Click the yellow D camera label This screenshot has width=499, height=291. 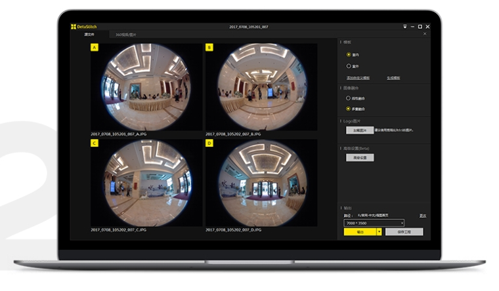(209, 142)
